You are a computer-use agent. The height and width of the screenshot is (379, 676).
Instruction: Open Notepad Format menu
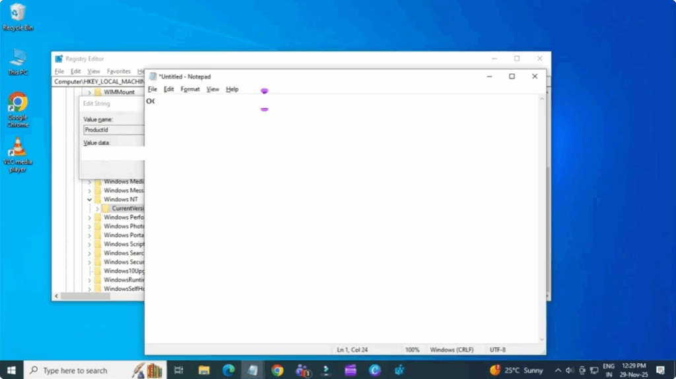(190, 89)
